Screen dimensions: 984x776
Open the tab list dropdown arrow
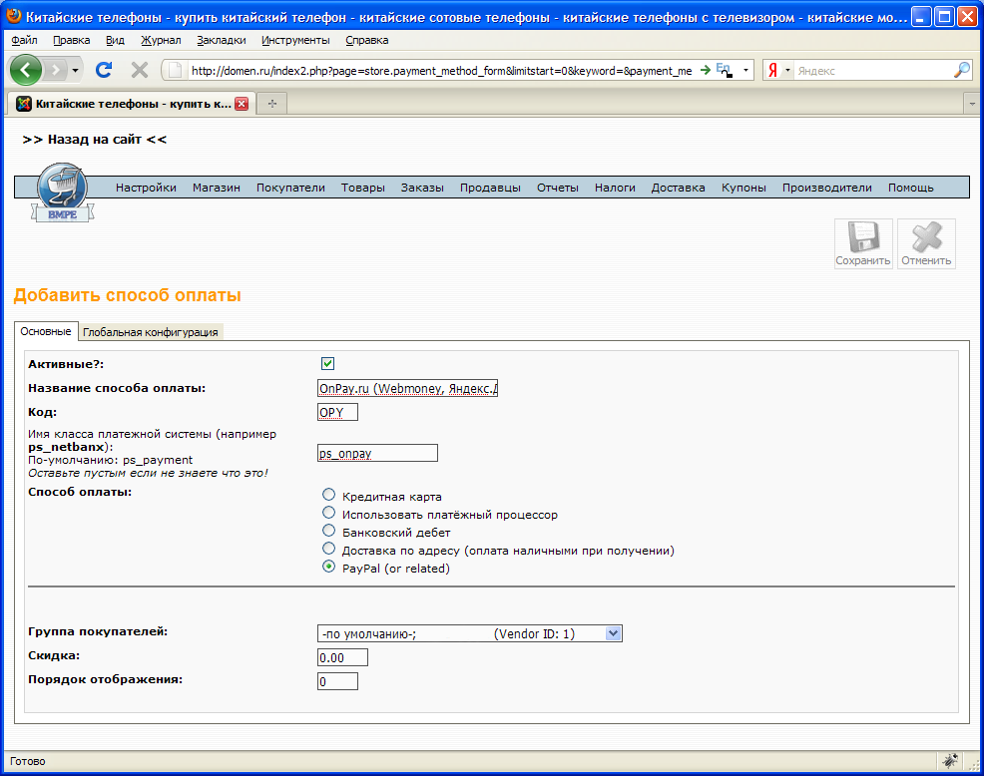point(970,104)
